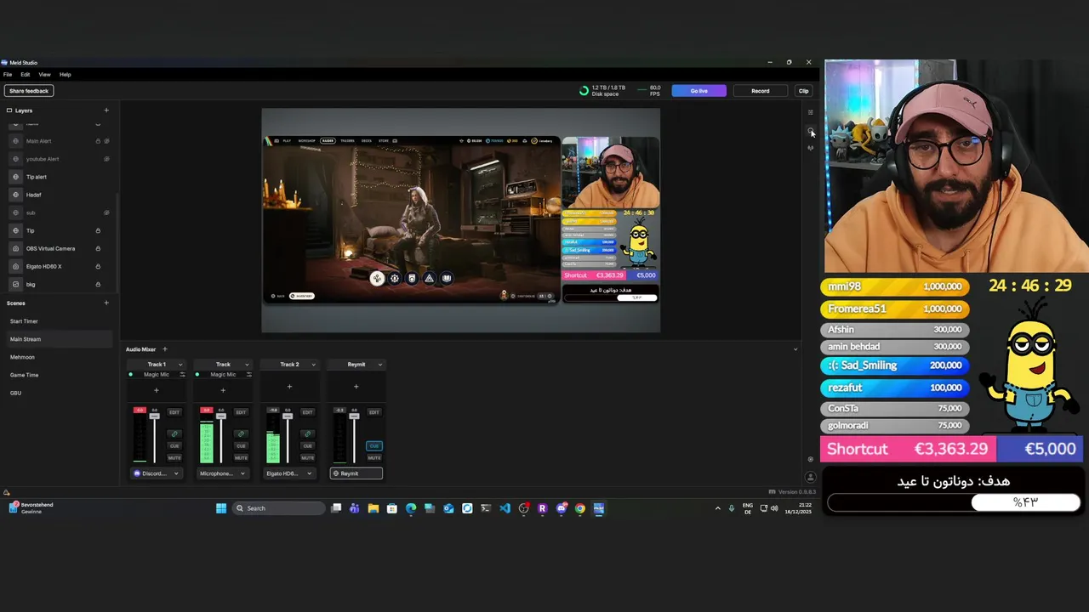This screenshot has width=1089, height=612.
Task: Toggle lock on Tip layer
Action: click(98, 230)
